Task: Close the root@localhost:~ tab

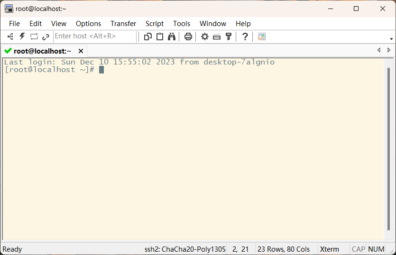Action: [81, 51]
